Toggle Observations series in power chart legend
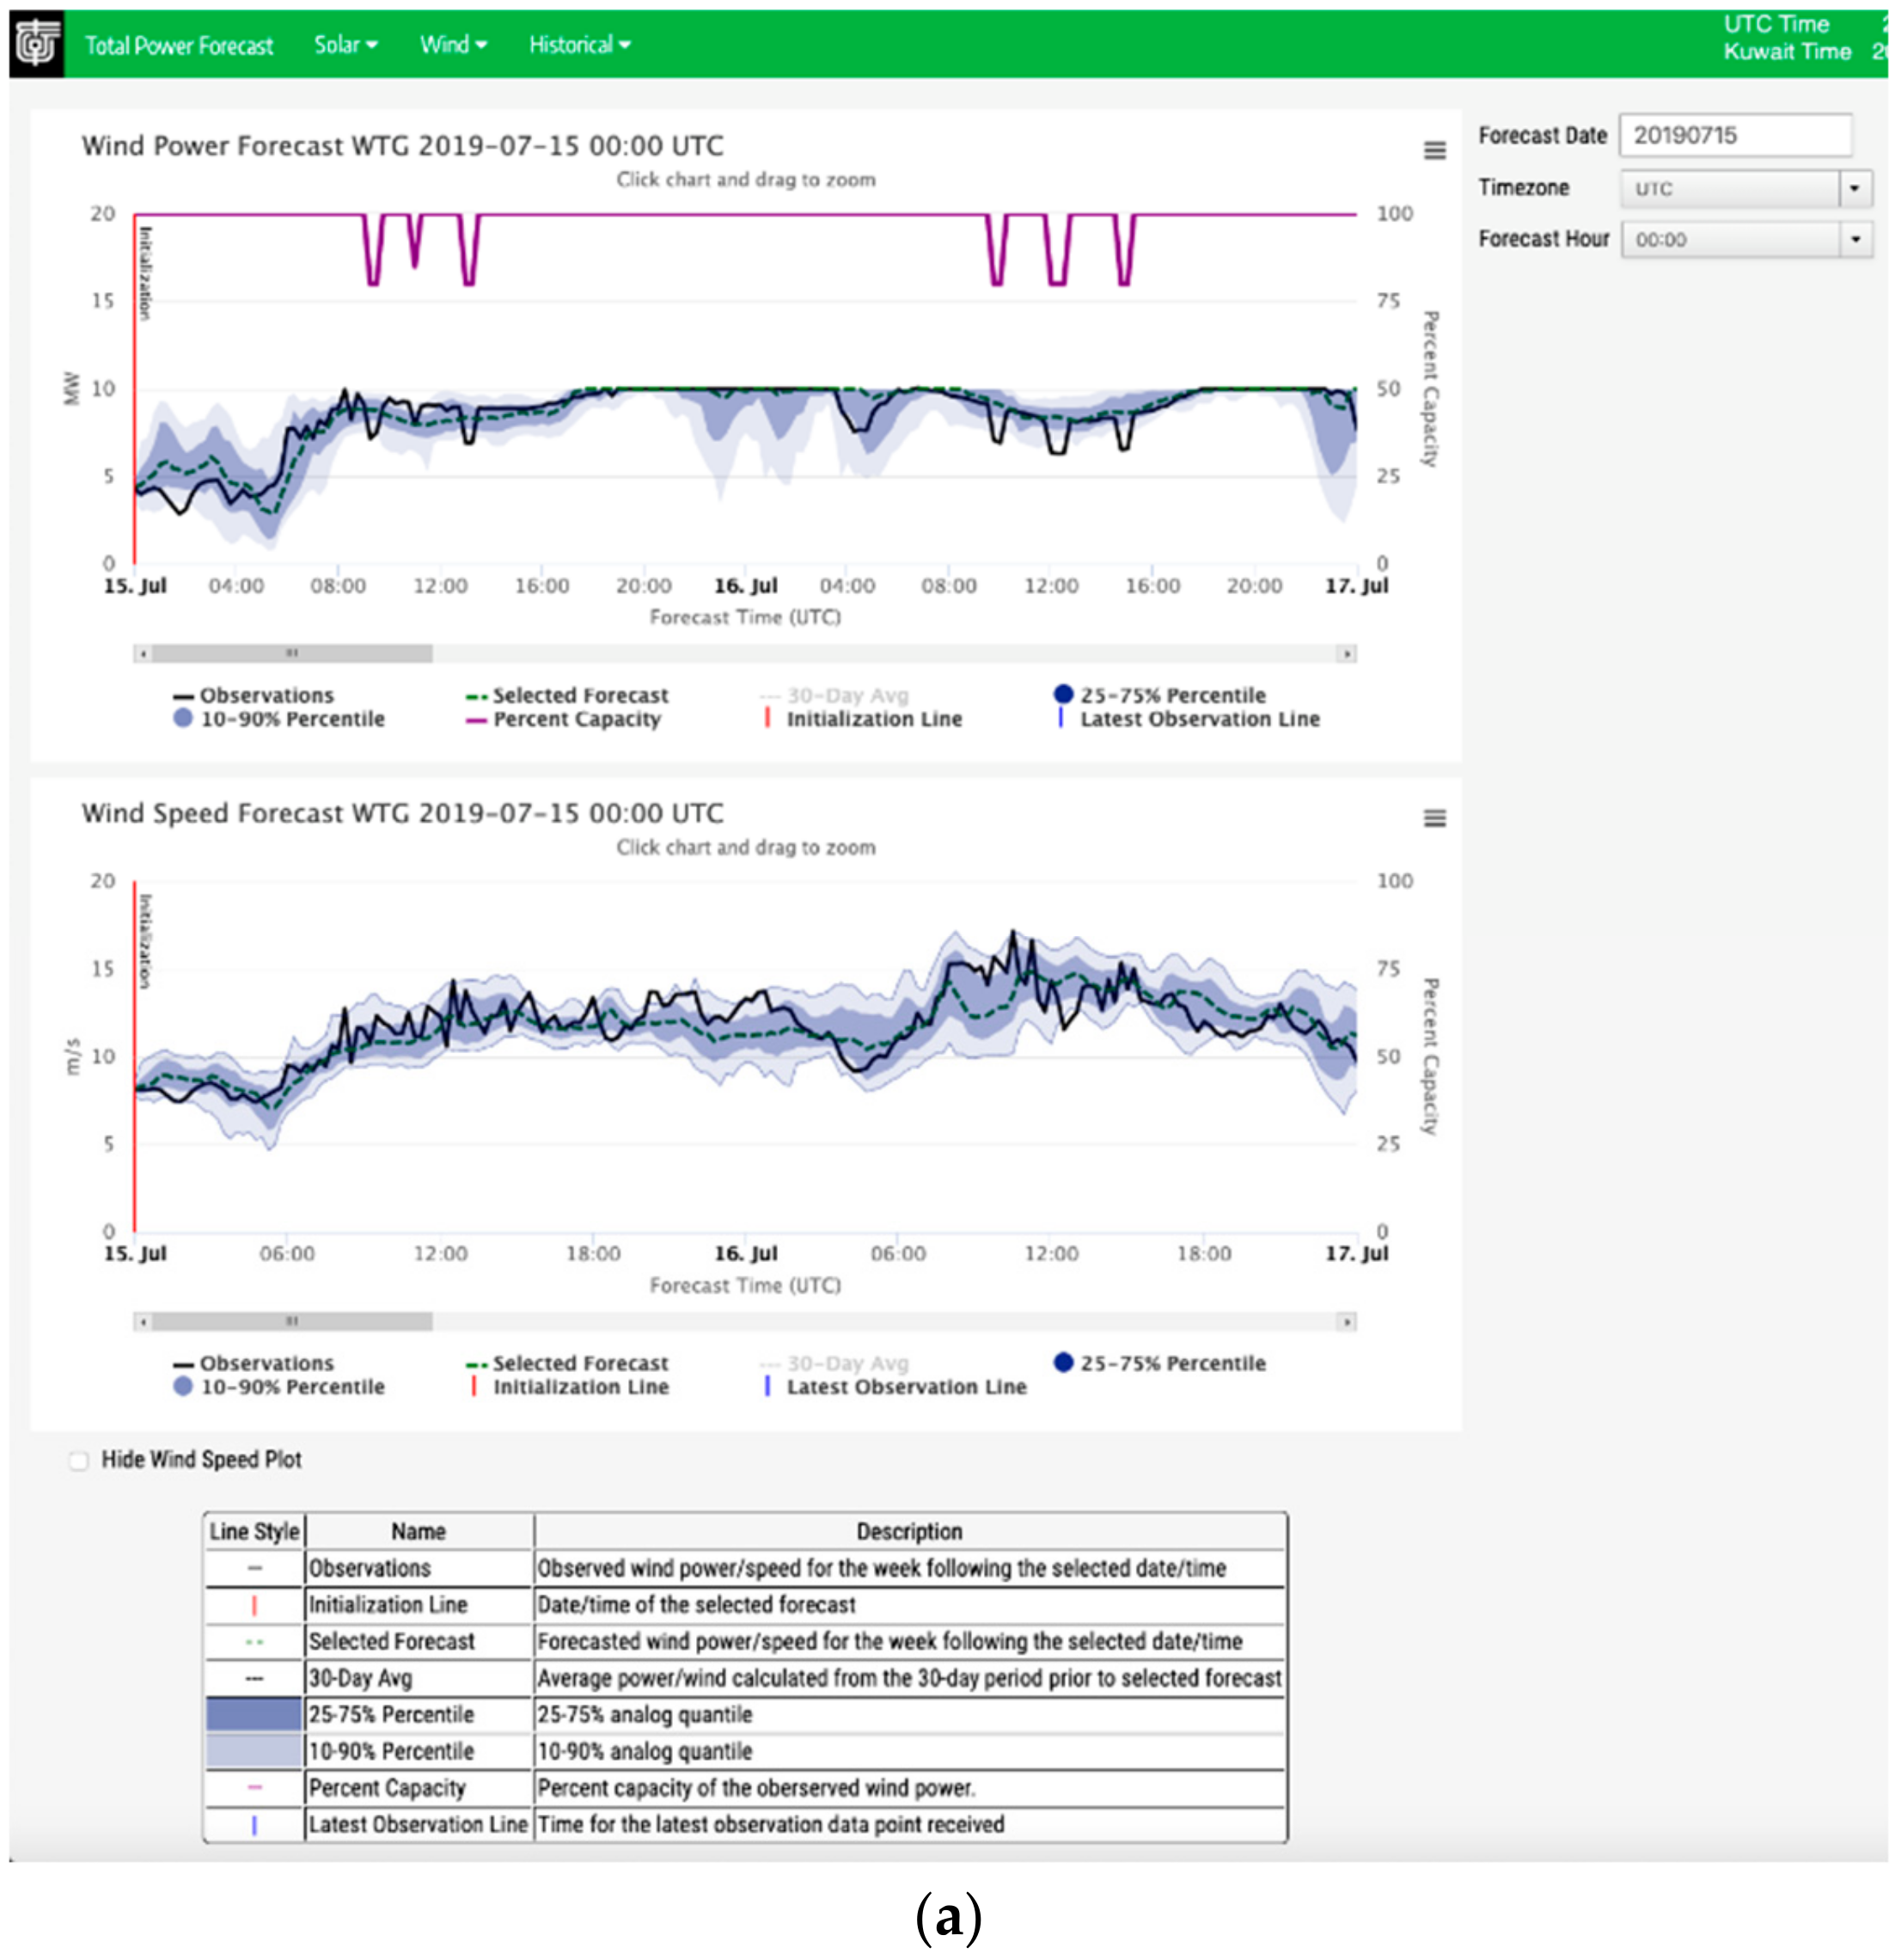 tap(266, 695)
